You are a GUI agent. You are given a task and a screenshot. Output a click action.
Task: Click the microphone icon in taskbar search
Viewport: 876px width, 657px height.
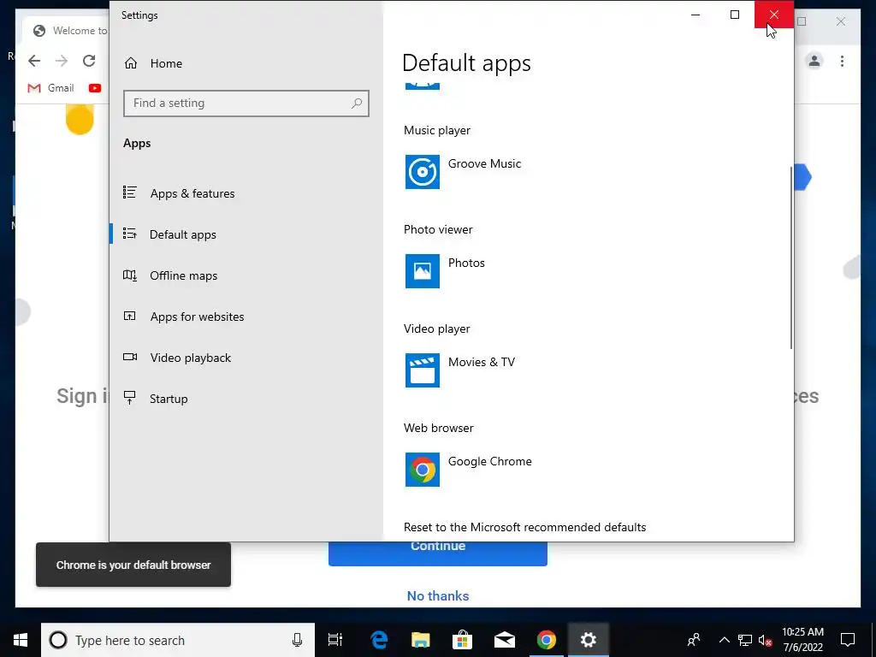pyautogui.click(x=297, y=640)
